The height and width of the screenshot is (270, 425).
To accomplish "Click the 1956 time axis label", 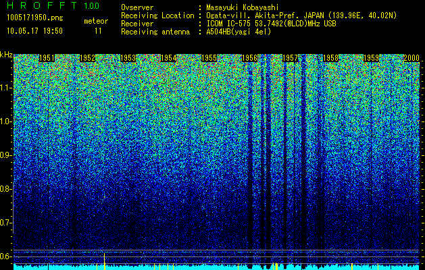I will 249,58.
